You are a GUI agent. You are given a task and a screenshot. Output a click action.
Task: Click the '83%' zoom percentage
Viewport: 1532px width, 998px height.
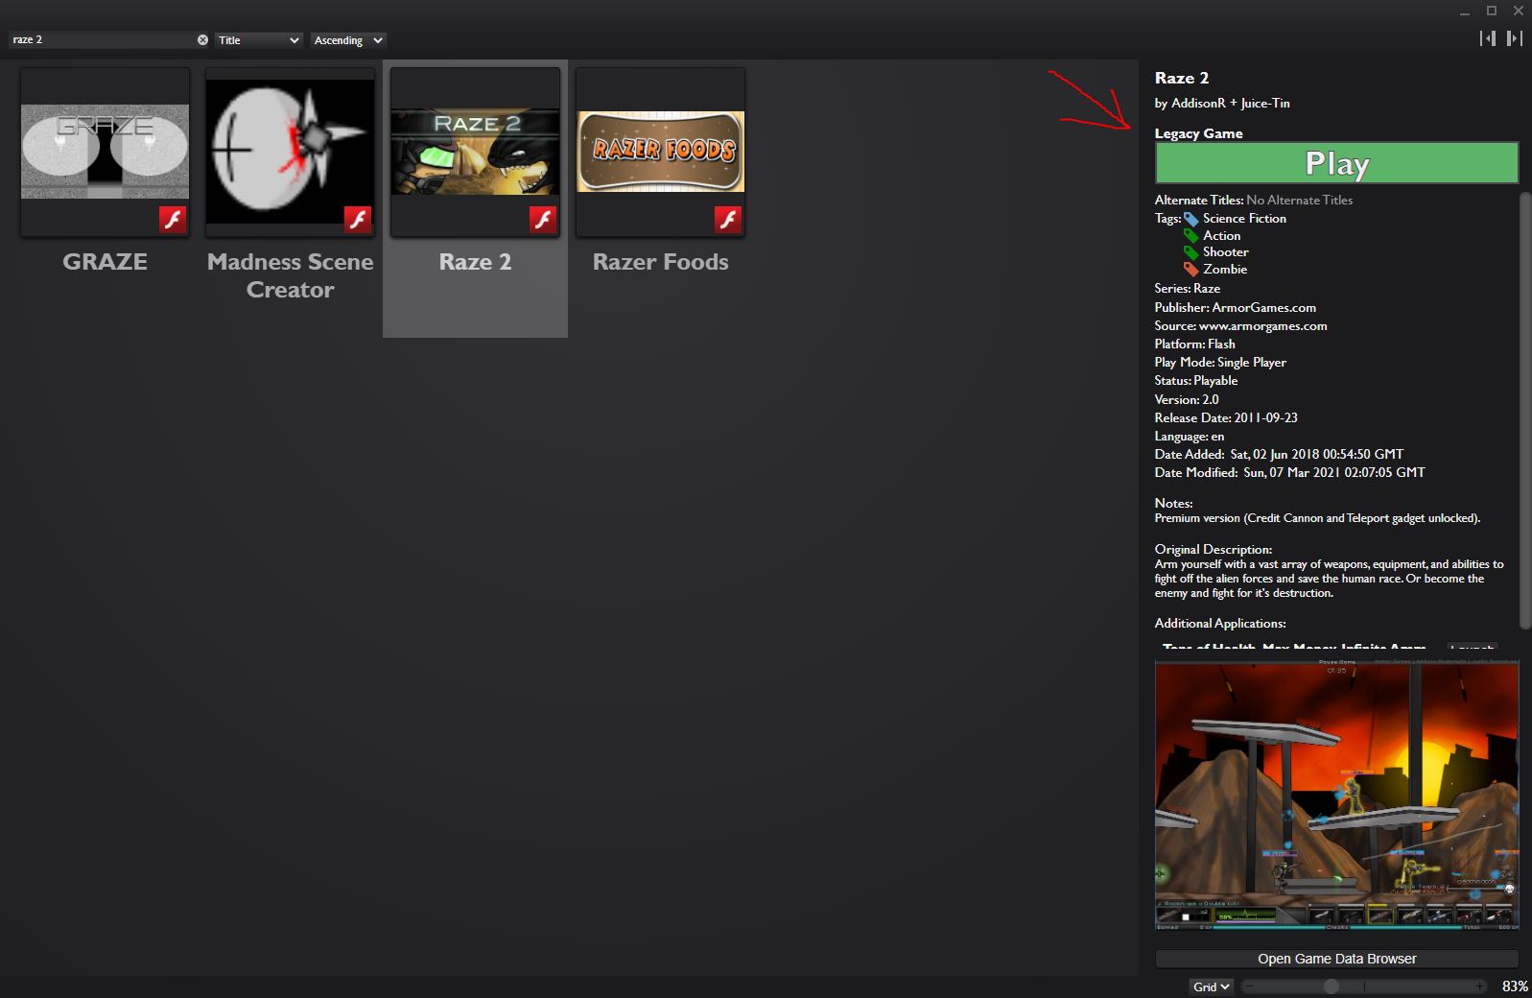(x=1515, y=986)
